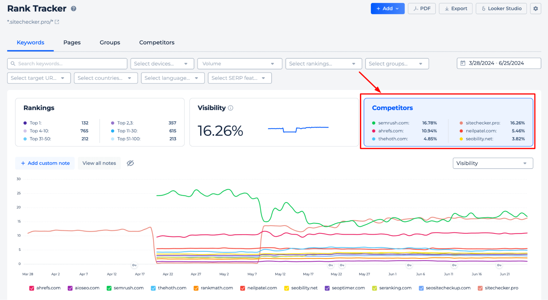Open the Visibility chart metric dropdown
548x300 pixels.
click(x=493, y=163)
